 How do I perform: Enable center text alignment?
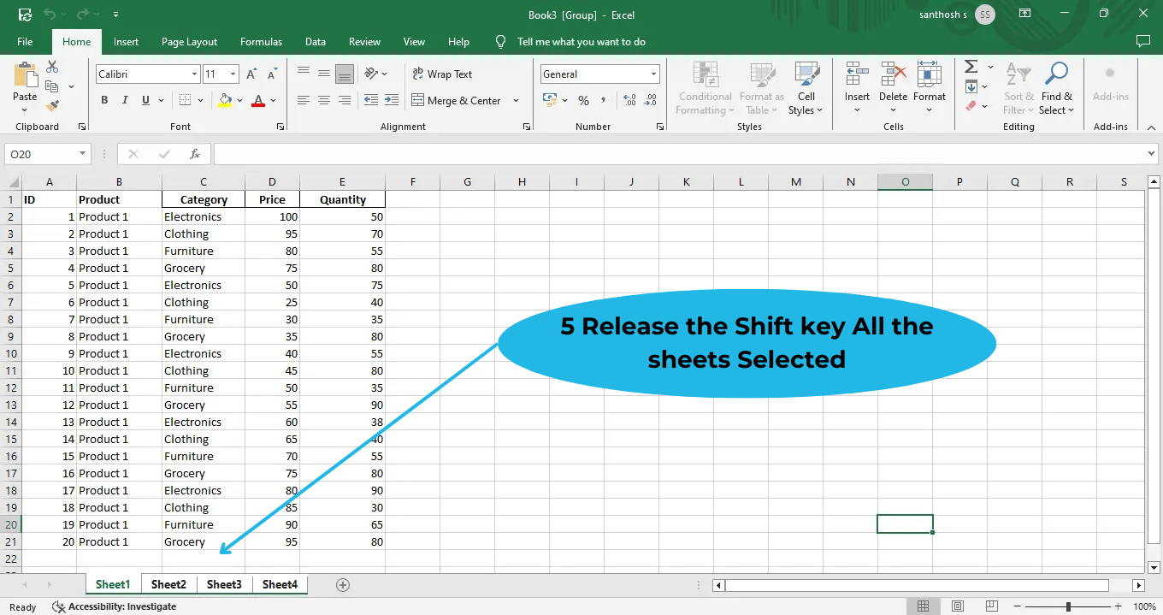(x=323, y=100)
